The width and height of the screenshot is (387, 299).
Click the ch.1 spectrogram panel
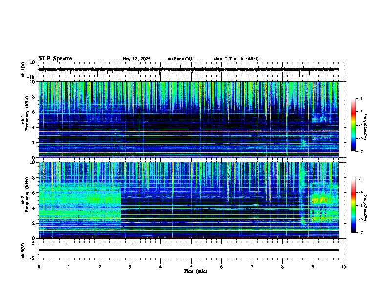pos(189,119)
